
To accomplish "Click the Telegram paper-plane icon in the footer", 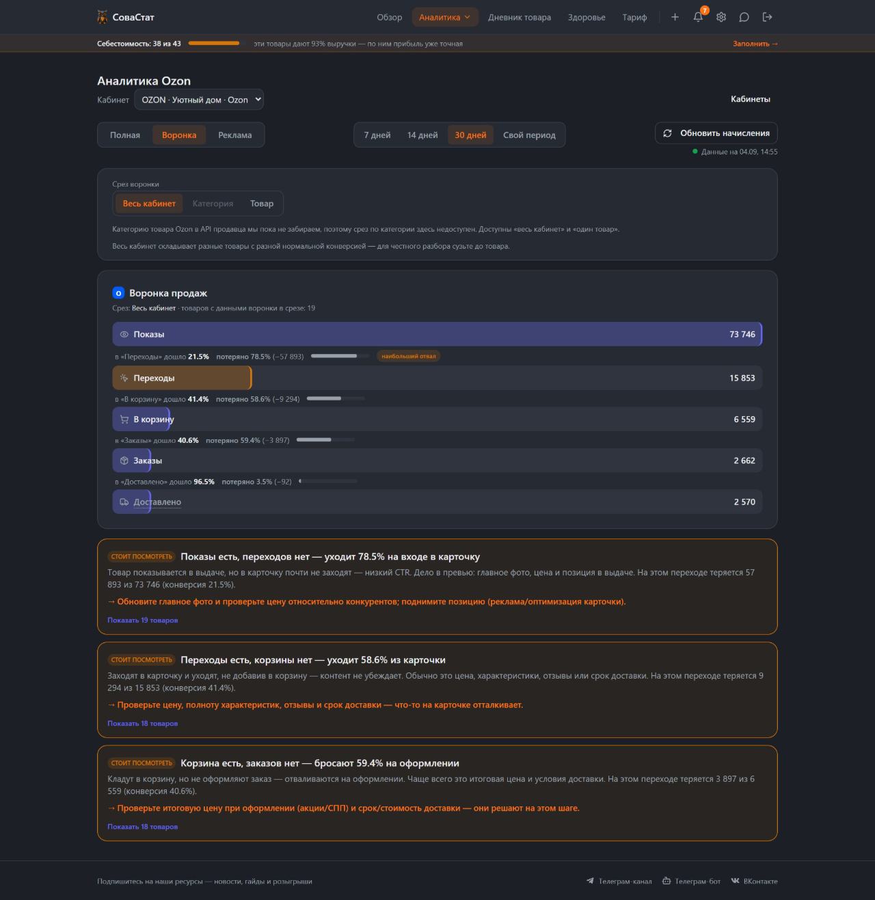I will coord(590,881).
